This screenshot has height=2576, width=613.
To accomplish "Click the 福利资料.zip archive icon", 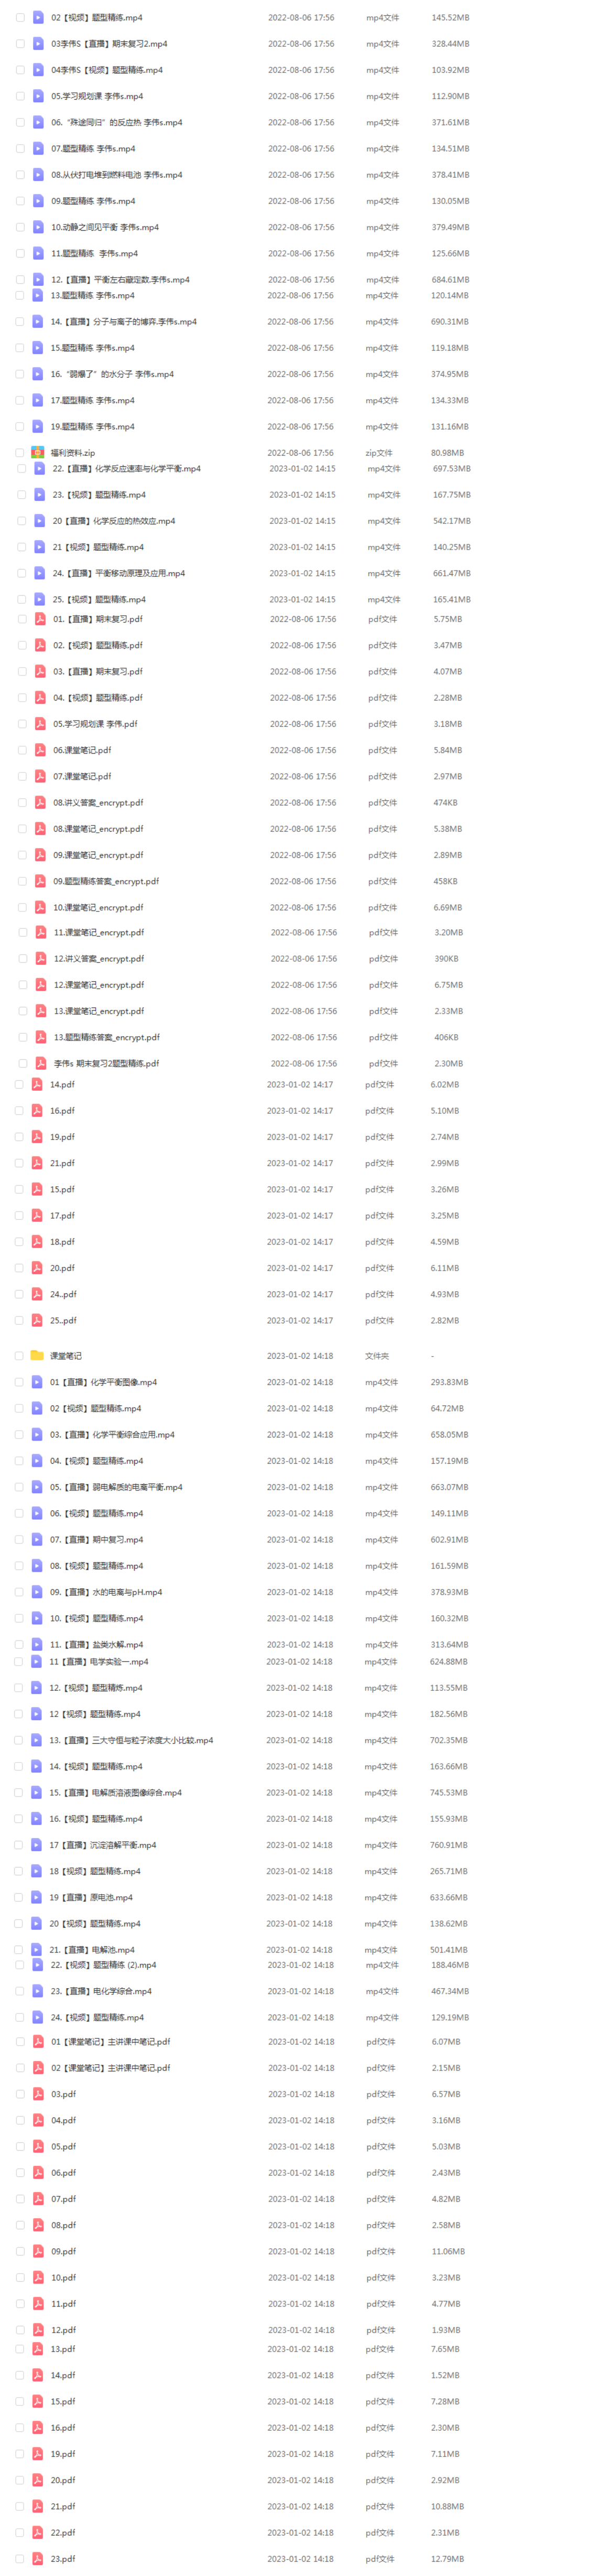I will point(37,452).
